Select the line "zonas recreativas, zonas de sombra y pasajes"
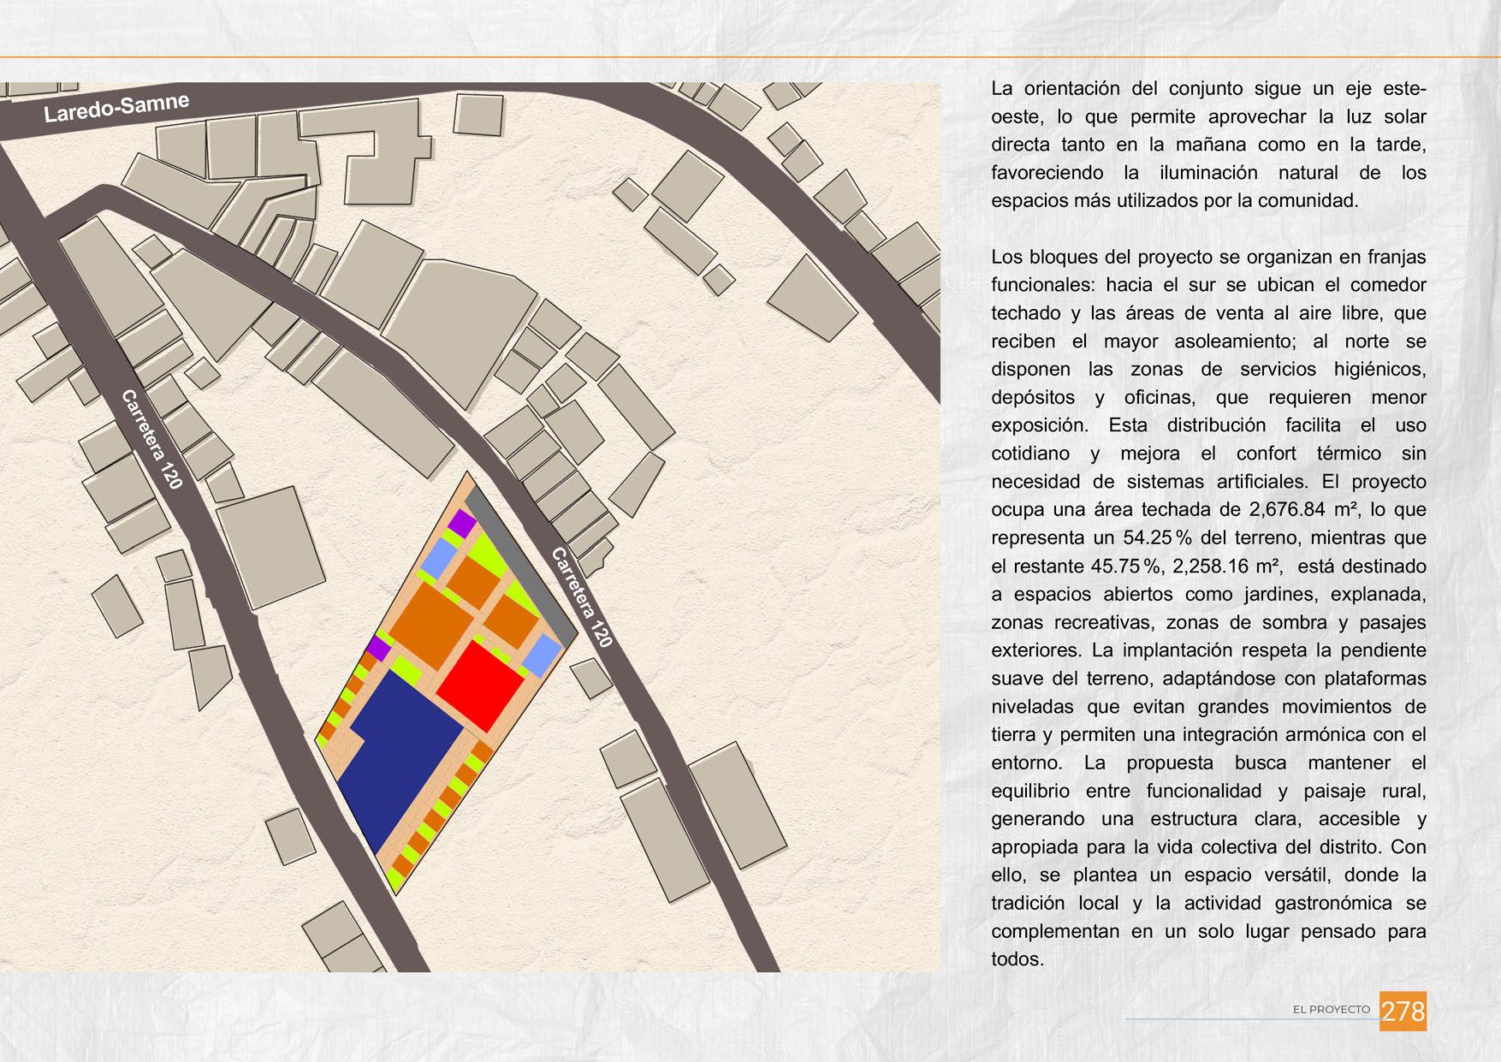Image resolution: width=1501 pixels, height=1062 pixels. (1208, 622)
